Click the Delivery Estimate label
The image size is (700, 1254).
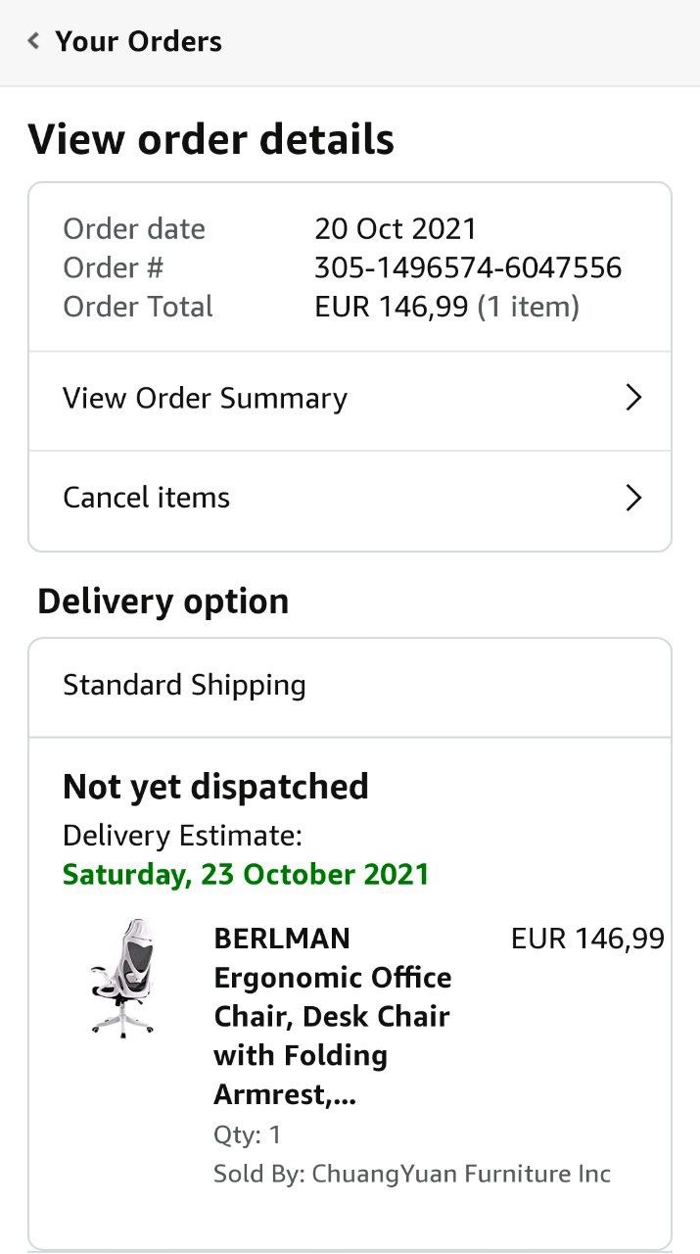point(182,836)
